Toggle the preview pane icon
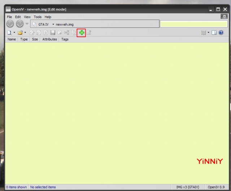Image resolution: width=231 pixels, height=191 pixels. pyautogui.click(x=214, y=32)
